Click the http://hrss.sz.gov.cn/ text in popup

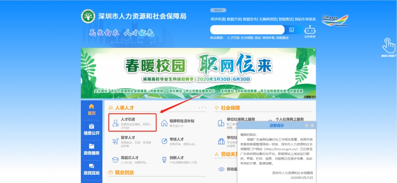281,149
